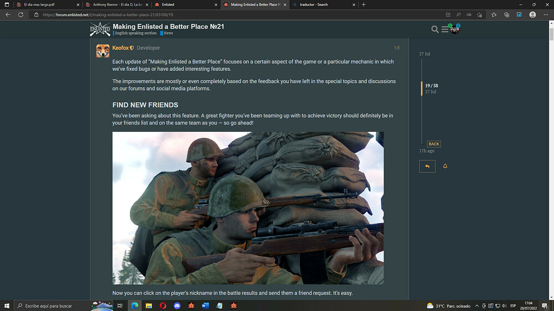This screenshot has width=554, height=311.
Task: Switch to the traductor - Search tab
Action: 324,4
